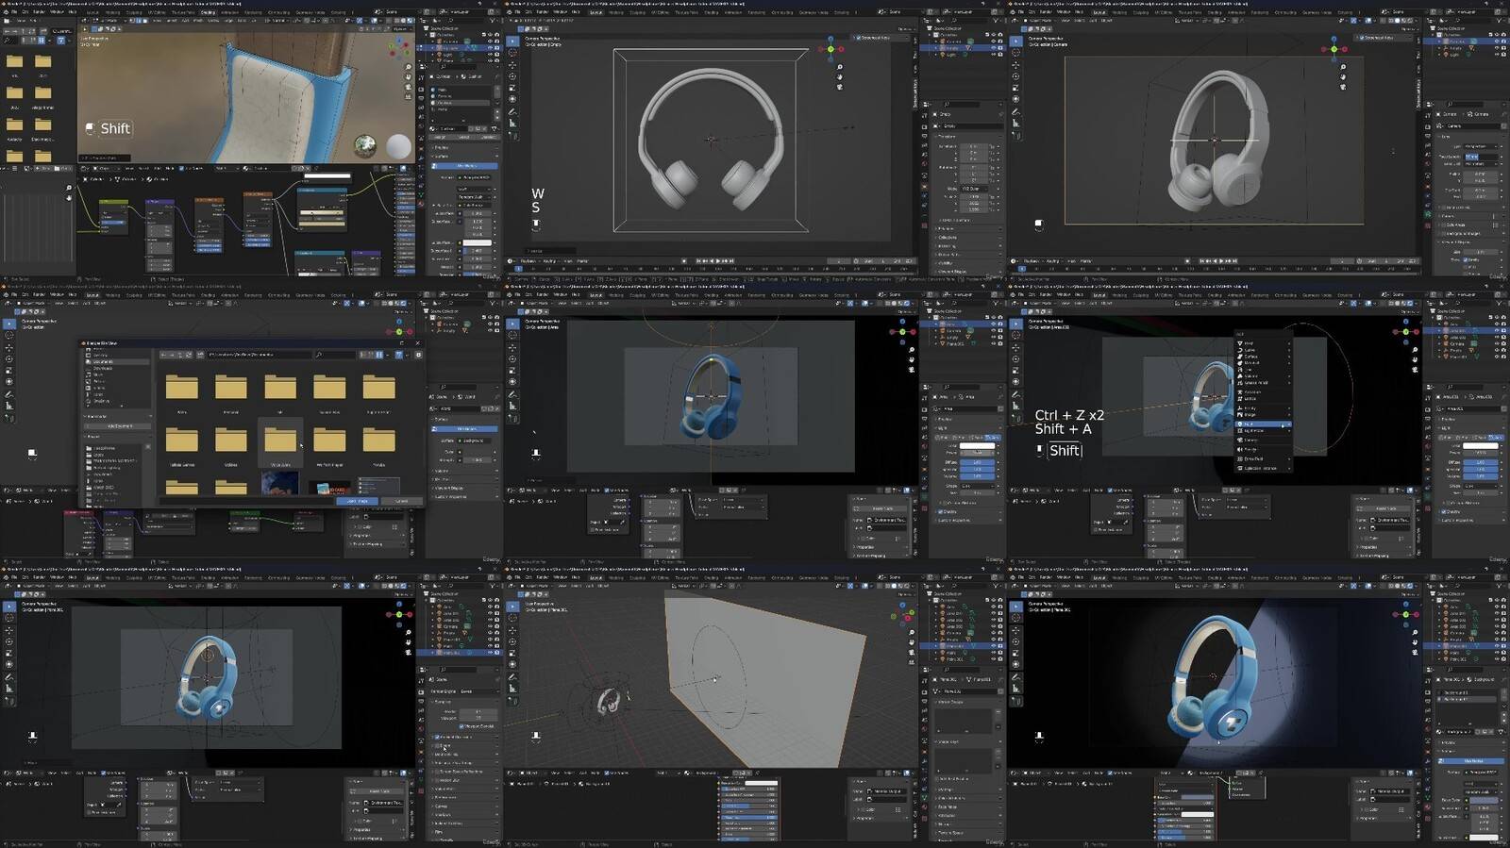Choose Move tool in frame with blue headphones on gray plane, black background
Screen dimensions: 1510x848
pos(512,347)
